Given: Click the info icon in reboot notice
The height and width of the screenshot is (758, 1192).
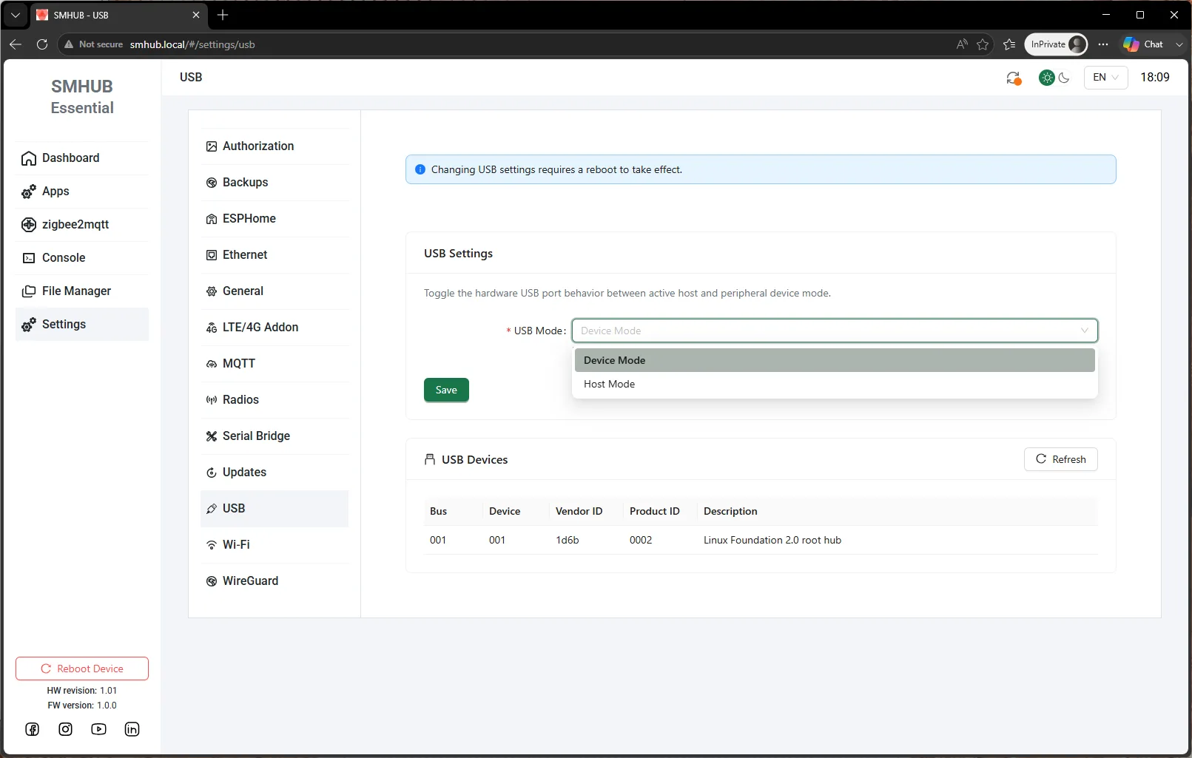Looking at the screenshot, I should coord(420,169).
